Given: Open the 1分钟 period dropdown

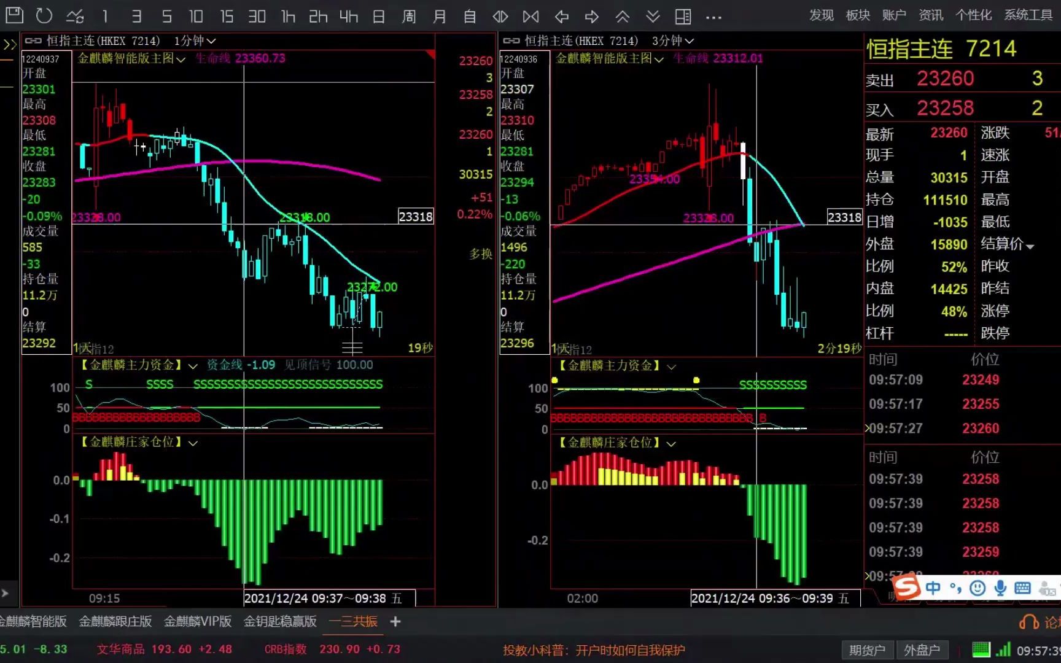Looking at the screenshot, I should click(x=195, y=41).
